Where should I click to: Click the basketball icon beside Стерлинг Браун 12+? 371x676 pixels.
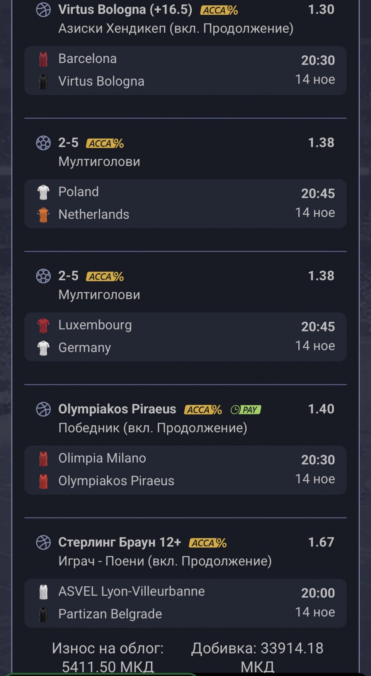(x=43, y=542)
